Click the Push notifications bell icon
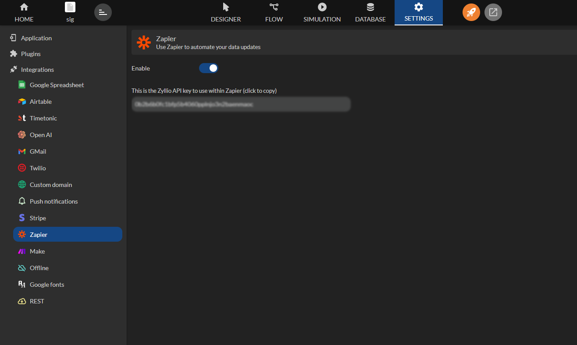 [x=22, y=201]
